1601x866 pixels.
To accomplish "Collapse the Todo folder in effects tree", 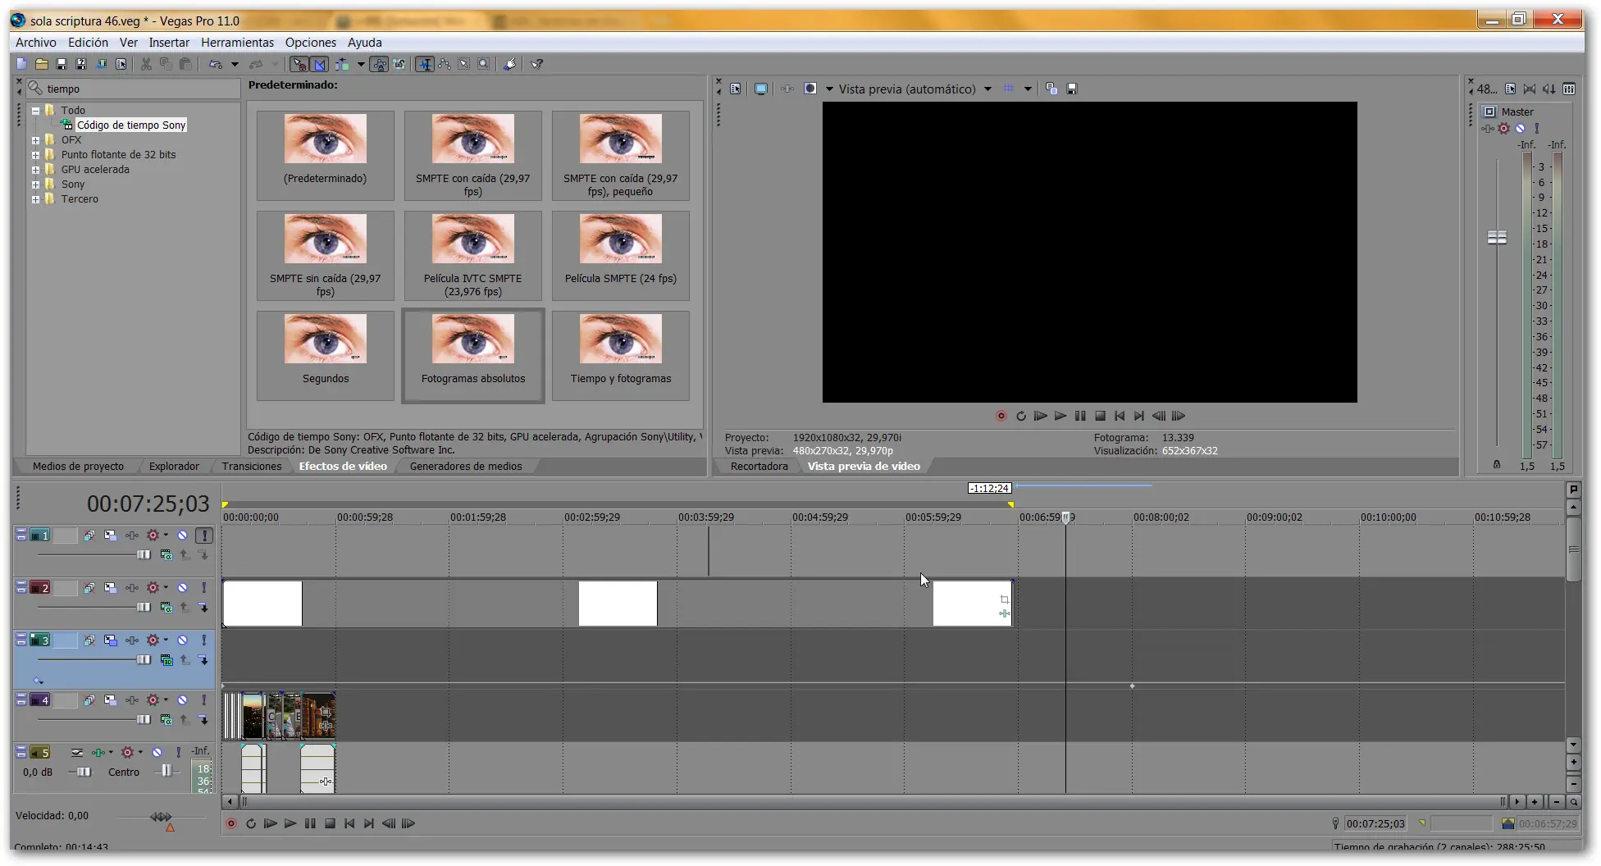I will pos(35,111).
